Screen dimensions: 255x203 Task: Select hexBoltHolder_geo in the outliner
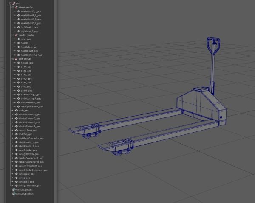click(x=31, y=103)
